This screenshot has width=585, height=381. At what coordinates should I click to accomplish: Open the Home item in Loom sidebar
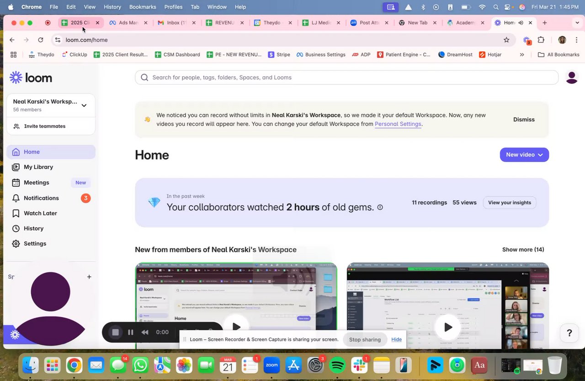(51, 152)
